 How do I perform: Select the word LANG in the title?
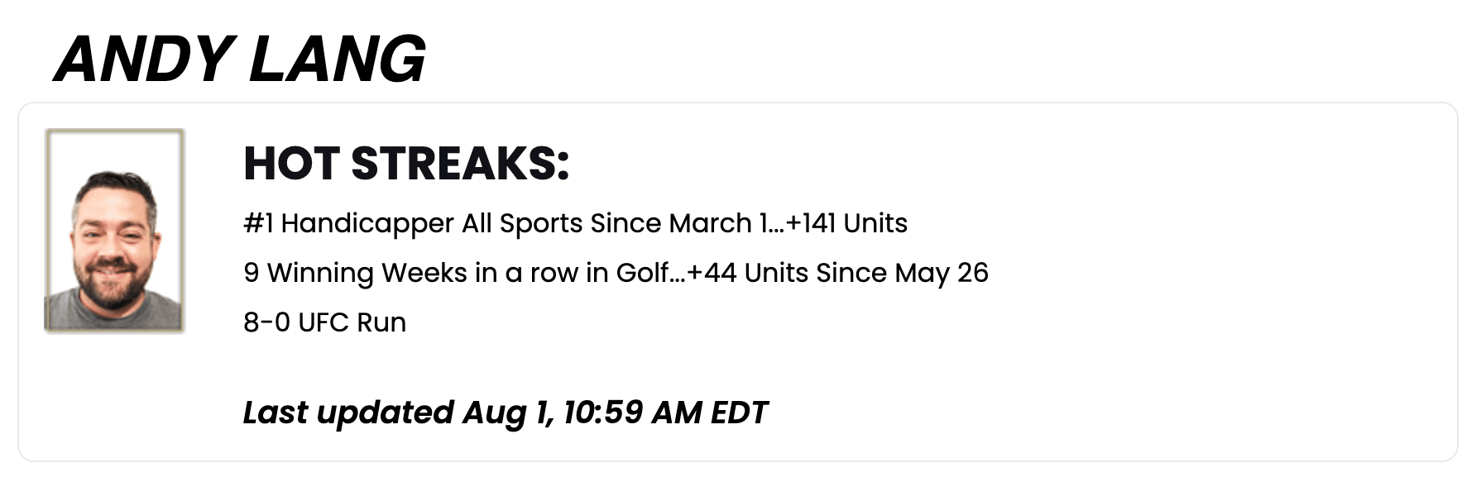point(337,60)
